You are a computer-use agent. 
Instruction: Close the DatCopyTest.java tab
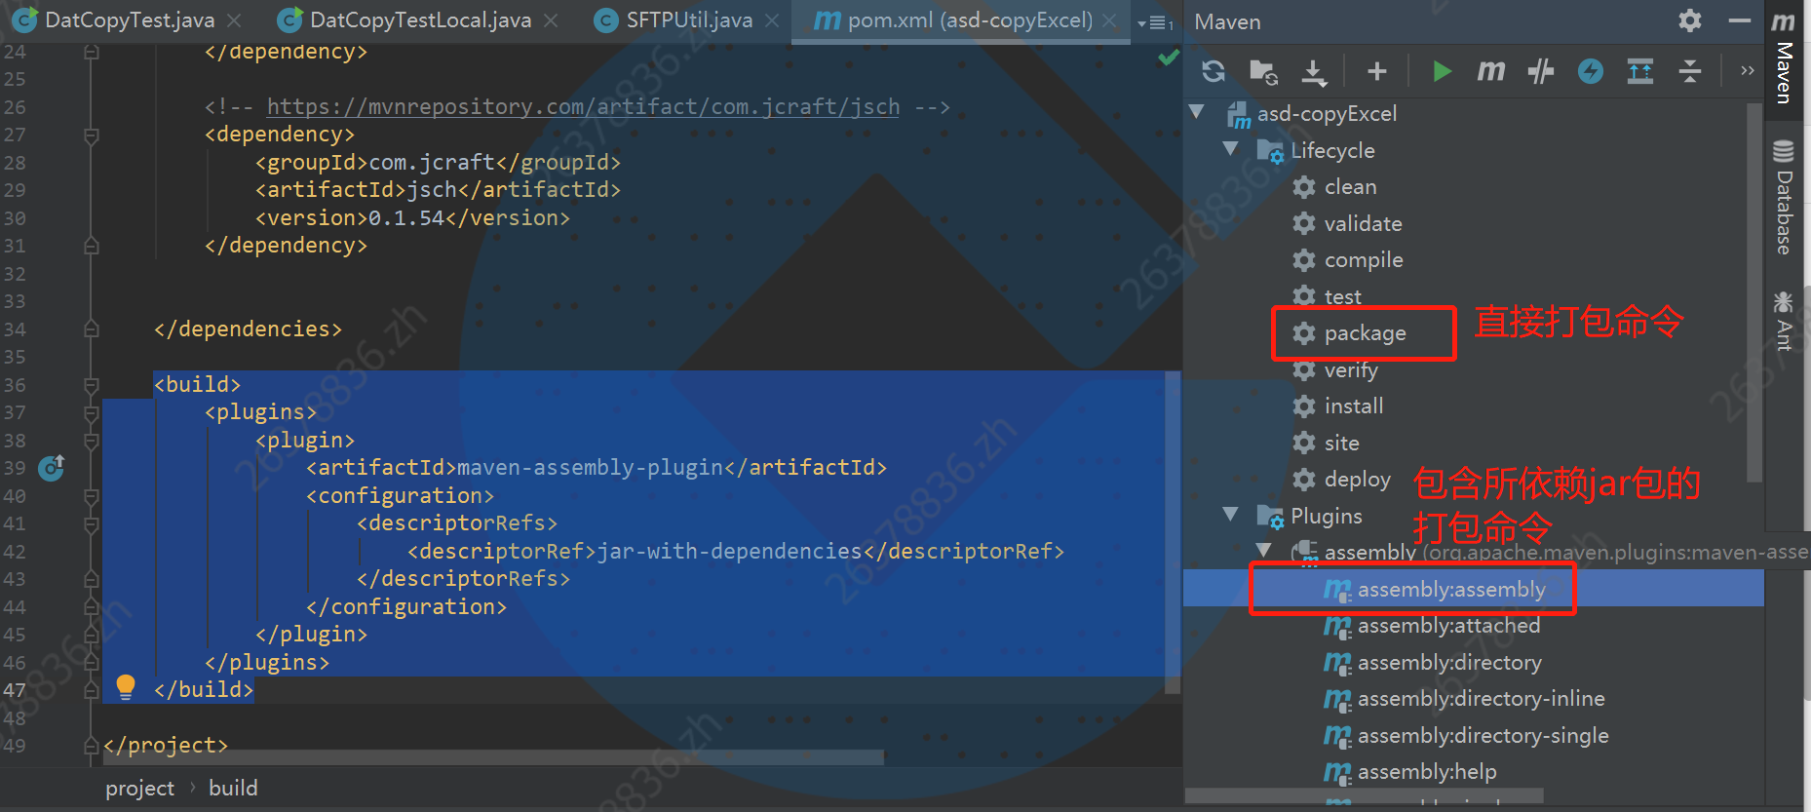click(x=234, y=20)
